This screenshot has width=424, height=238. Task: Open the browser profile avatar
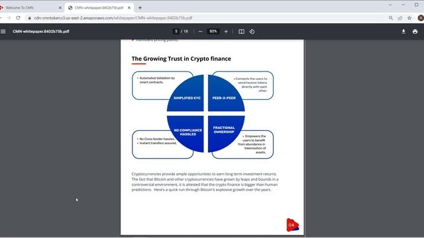(421, 18)
